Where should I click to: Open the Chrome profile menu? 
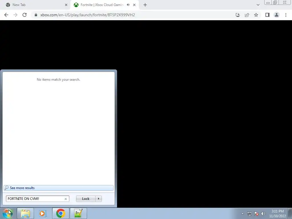(277, 15)
